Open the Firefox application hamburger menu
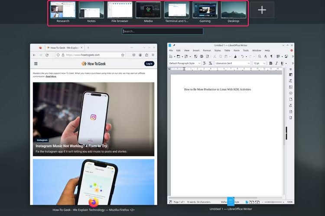Screen dimensions: 325x216 (153, 55)
